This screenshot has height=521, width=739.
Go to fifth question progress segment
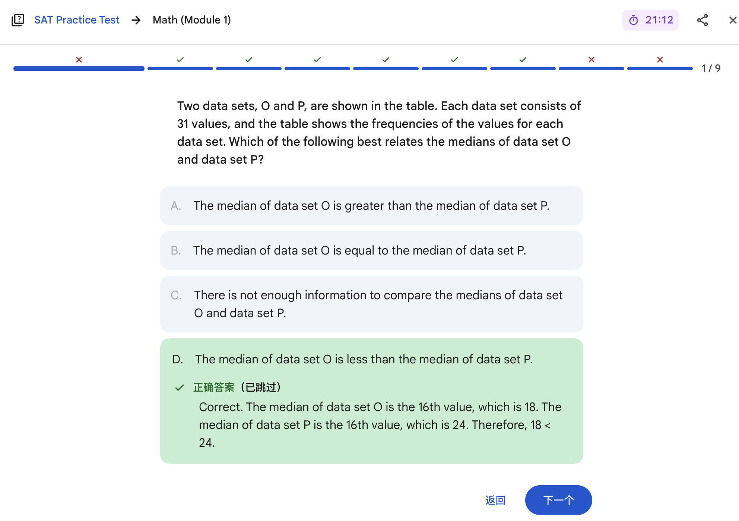(386, 69)
